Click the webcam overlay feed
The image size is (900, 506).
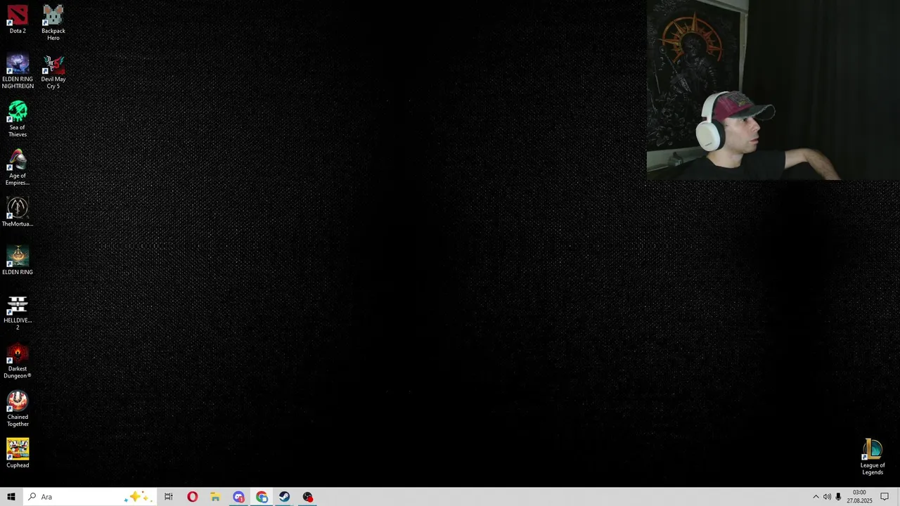coord(773,90)
